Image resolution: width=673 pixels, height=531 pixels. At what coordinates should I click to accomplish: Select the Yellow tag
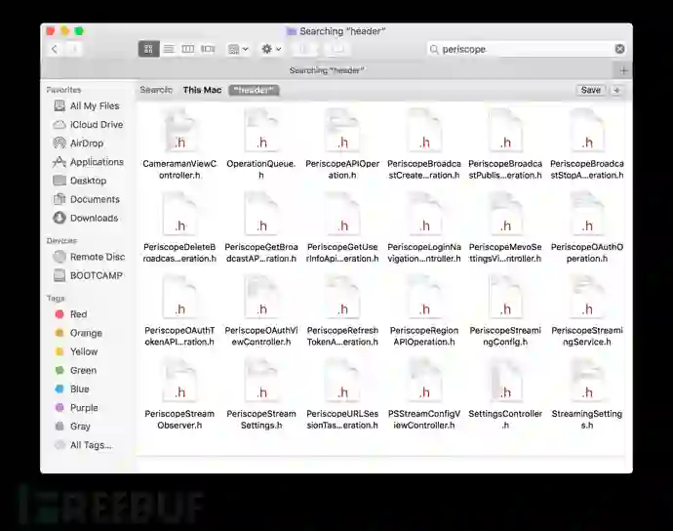[77, 351]
